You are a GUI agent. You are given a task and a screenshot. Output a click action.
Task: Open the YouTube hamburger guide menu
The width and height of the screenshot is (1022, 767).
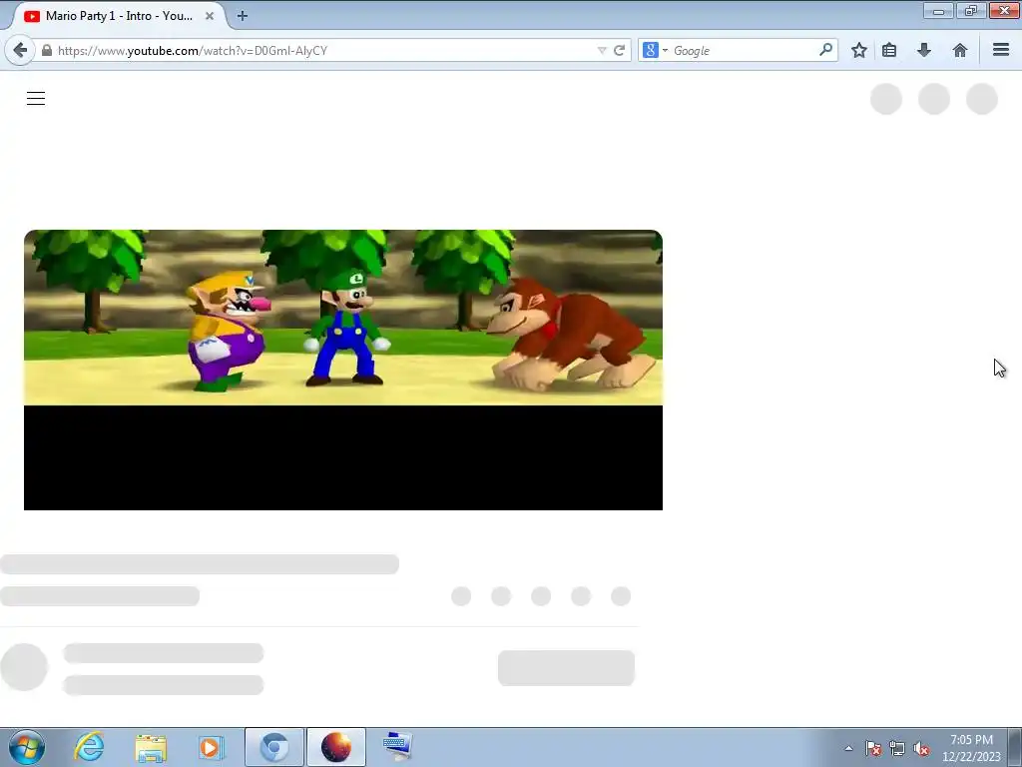[36, 99]
